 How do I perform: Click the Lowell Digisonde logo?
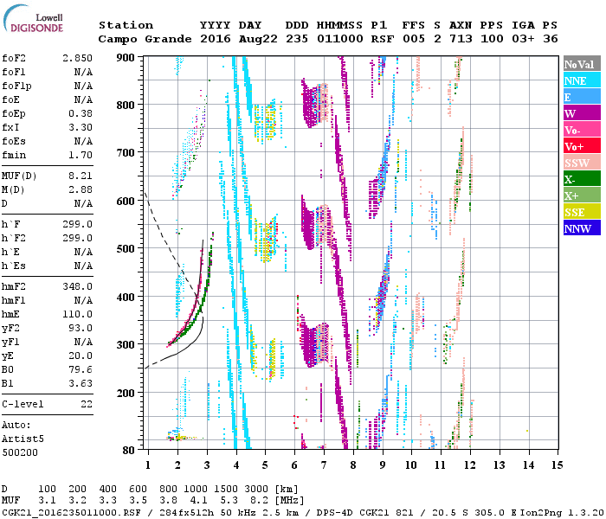33,19
